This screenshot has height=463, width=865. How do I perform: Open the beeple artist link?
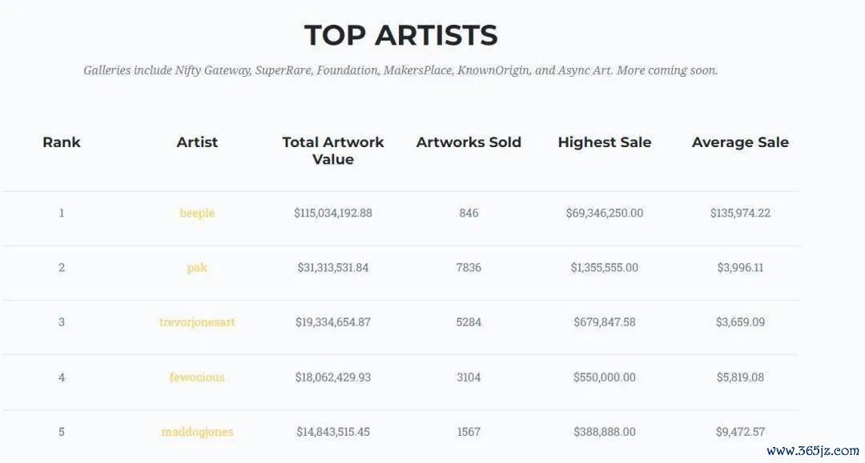click(x=197, y=213)
